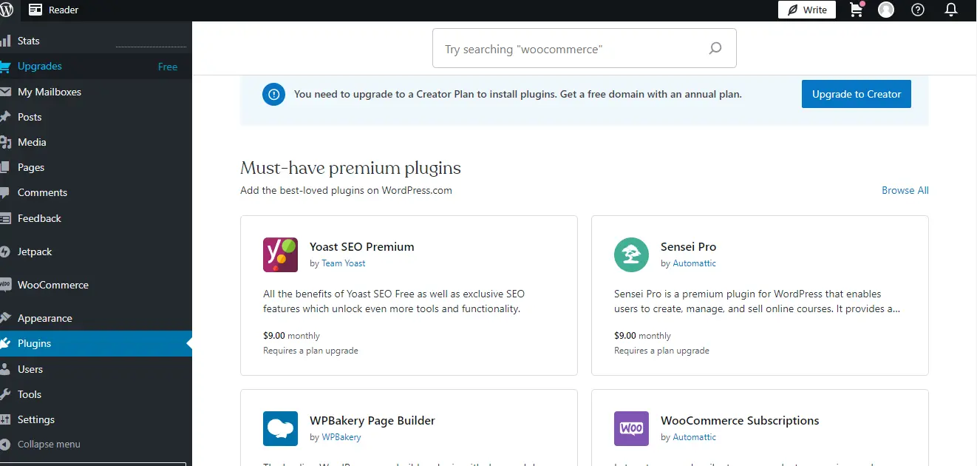Viewport: 977px width, 466px height.
Task: Click the Settings icon in sidebar
Action: (4, 419)
